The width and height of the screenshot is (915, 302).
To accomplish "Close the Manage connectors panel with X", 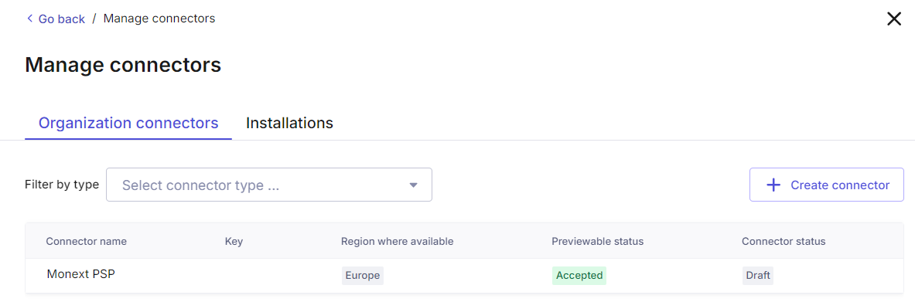I will 894,19.
